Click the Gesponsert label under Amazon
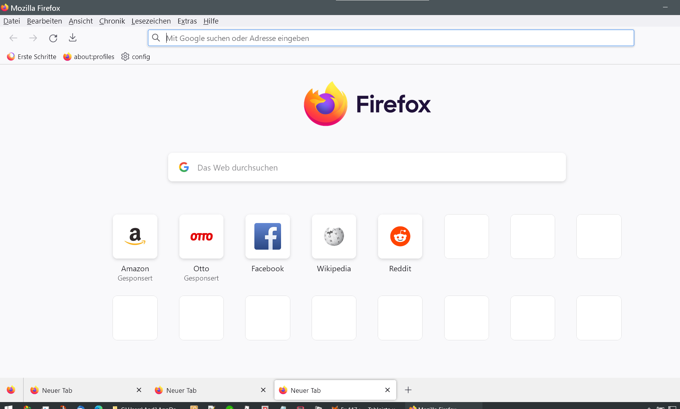 pyautogui.click(x=135, y=278)
